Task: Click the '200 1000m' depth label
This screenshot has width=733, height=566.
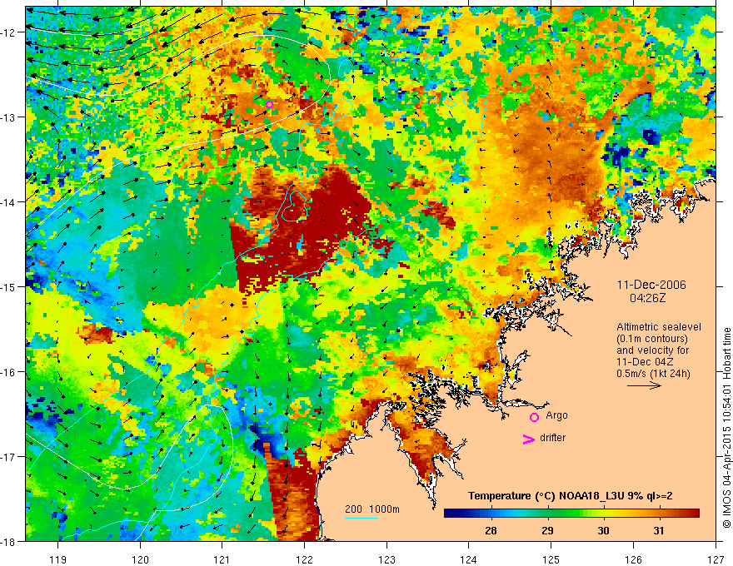Action: click(x=372, y=509)
